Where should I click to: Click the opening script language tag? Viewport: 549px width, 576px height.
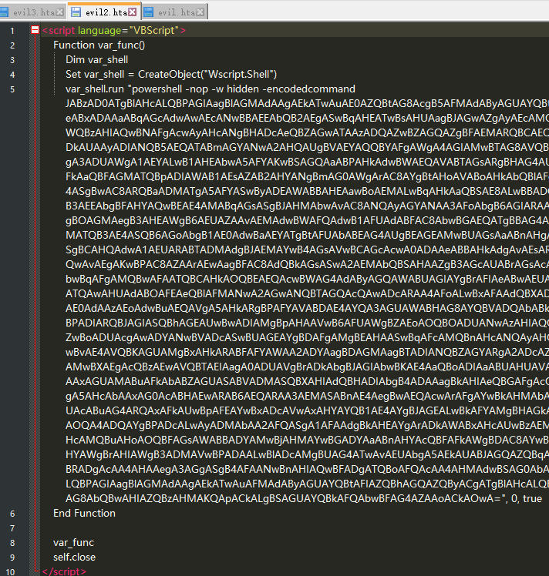tap(114, 31)
